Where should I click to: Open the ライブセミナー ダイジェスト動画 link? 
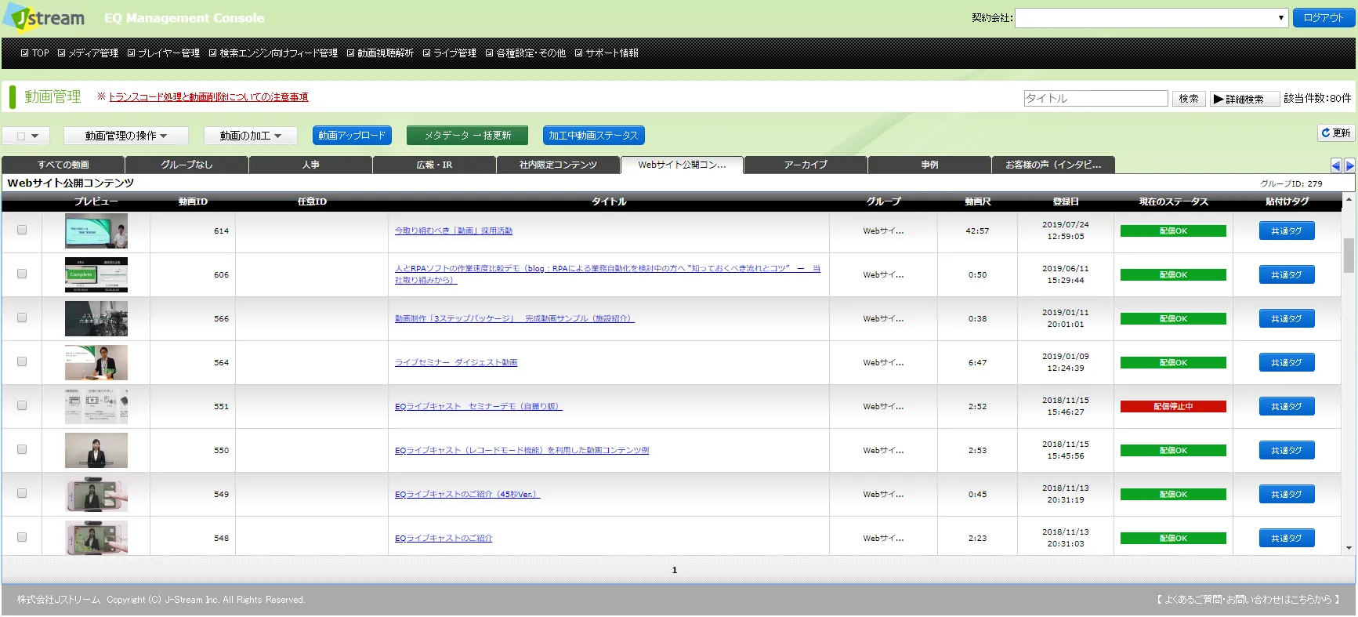[456, 362]
